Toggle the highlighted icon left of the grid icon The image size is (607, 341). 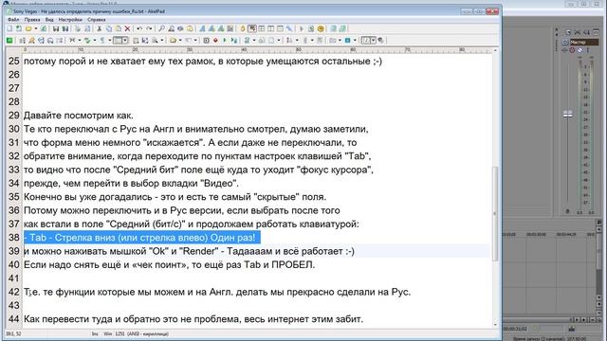(x=252, y=28)
